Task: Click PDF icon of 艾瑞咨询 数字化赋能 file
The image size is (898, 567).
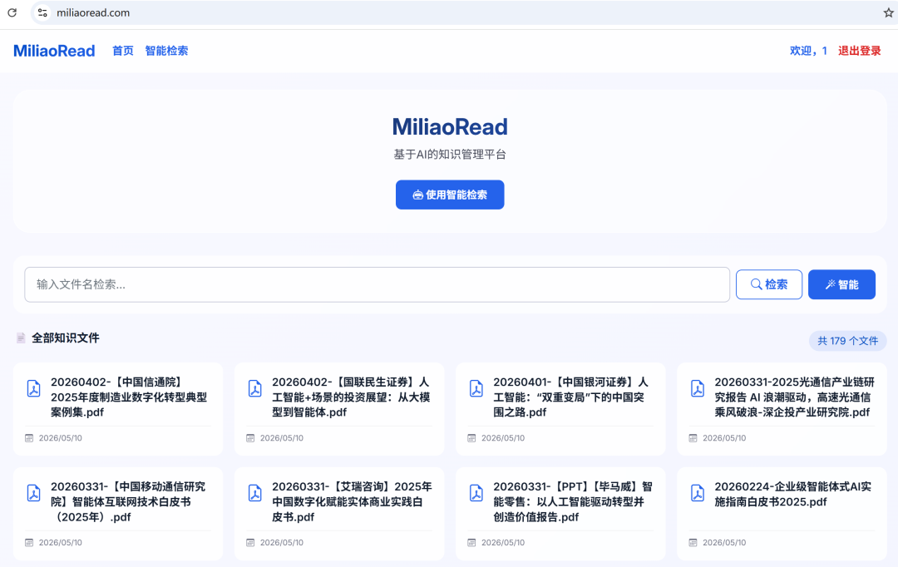Action: pyautogui.click(x=255, y=493)
